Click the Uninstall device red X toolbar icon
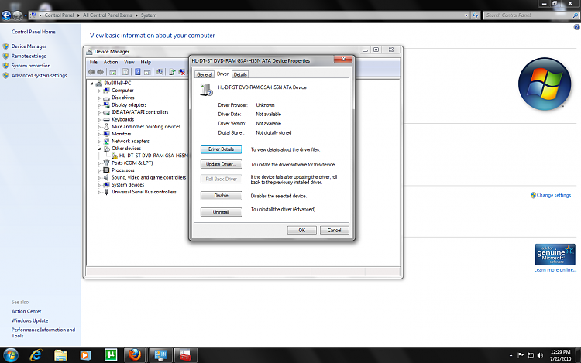581x363 pixels. (x=181, y=72)
